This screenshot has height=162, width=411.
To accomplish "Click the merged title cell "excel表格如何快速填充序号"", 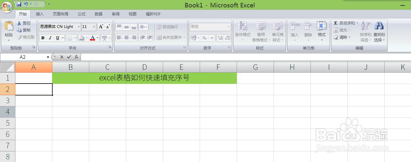I will click(x=144, y=78).
